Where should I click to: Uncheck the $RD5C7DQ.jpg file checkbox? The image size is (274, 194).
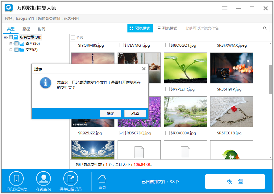click(121, 133)
